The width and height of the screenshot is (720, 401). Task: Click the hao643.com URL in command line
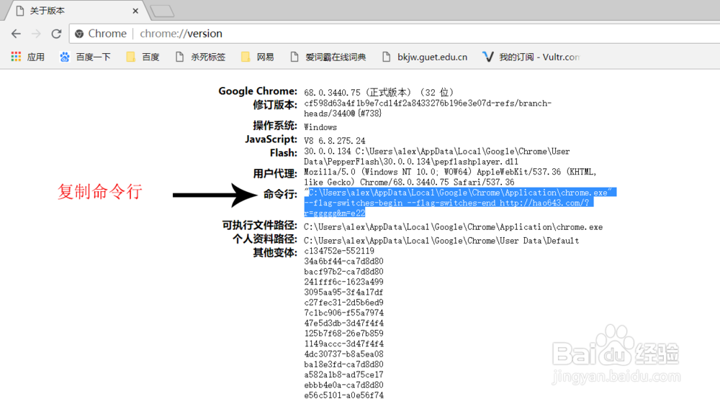click(544, 203)
